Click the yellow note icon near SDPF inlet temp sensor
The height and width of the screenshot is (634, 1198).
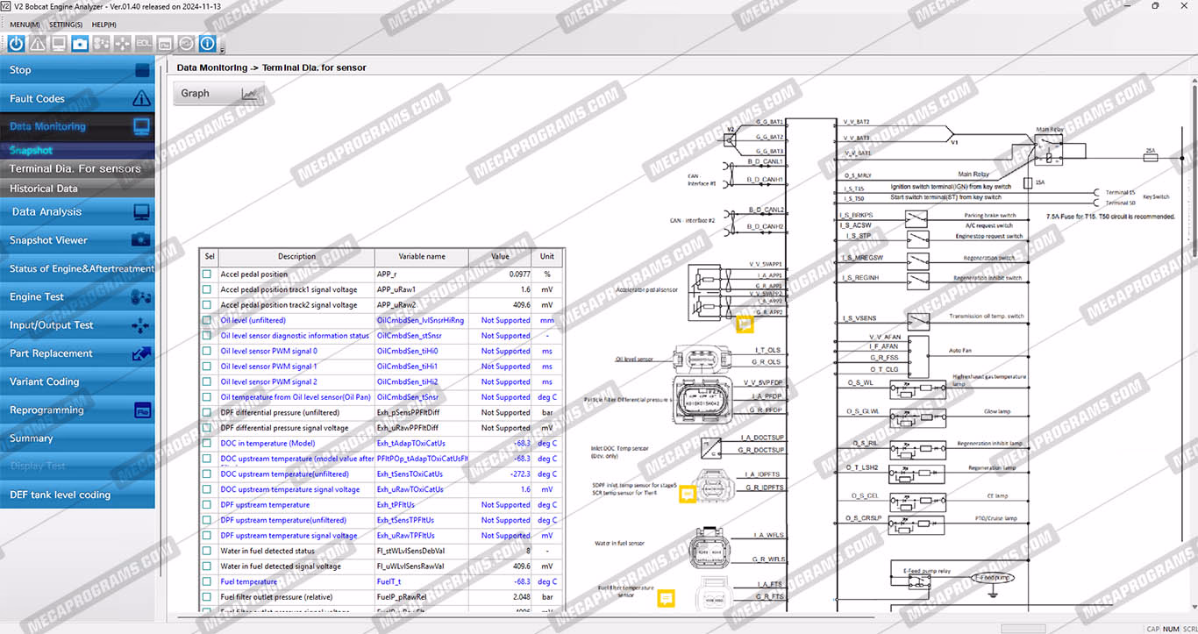688,495
